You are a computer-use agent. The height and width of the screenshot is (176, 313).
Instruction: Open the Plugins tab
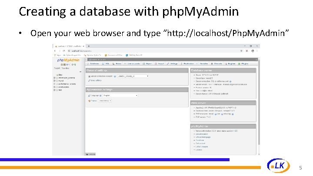tap(243, 63)
